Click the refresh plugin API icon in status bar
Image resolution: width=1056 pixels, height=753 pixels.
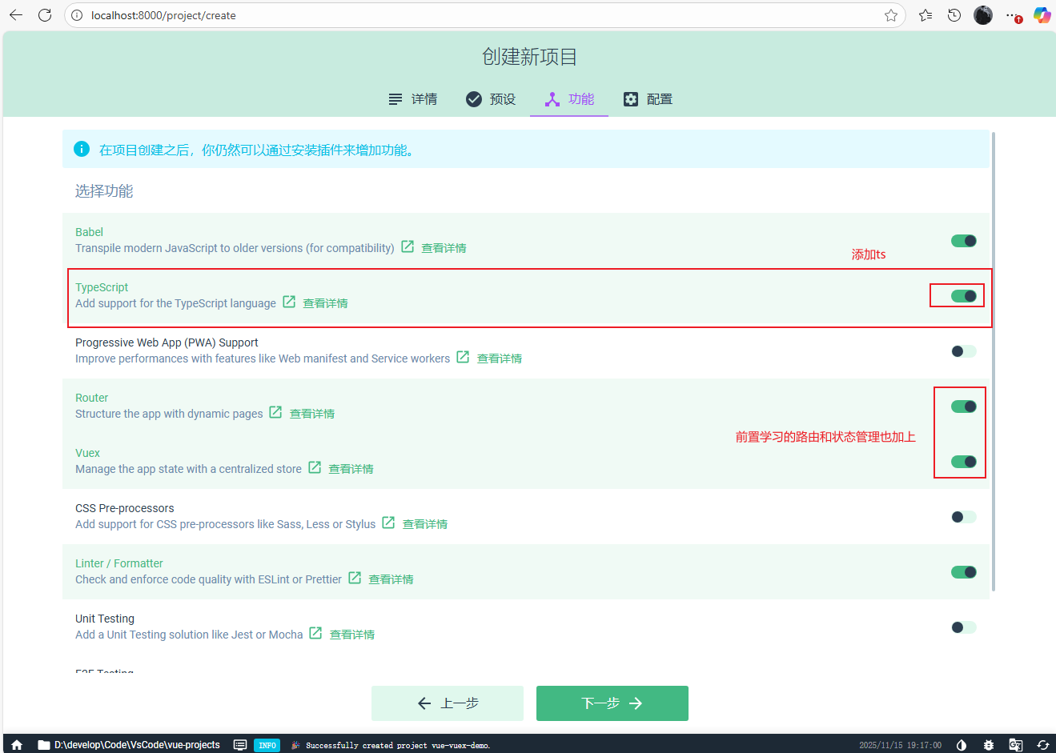coord(1043,745)
